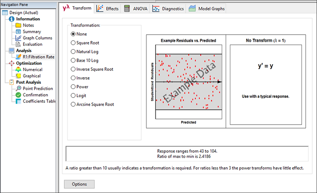Click the Summary list icon
The width and height of the screenshot is (317, 193).
click(18, 32)
